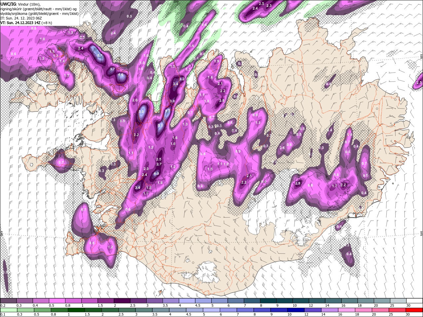Image resolution: width=423 pixels, height=317 pixels.
Task: Click the lower legend swatch between 3 and 3.5
Action: 144,310
